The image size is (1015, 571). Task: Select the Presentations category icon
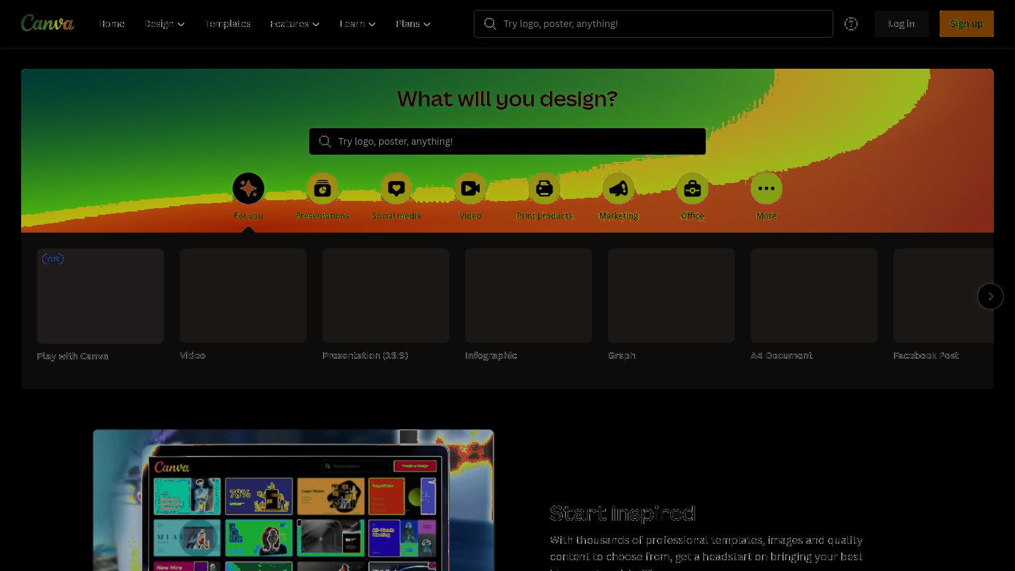tap(322, 188)
